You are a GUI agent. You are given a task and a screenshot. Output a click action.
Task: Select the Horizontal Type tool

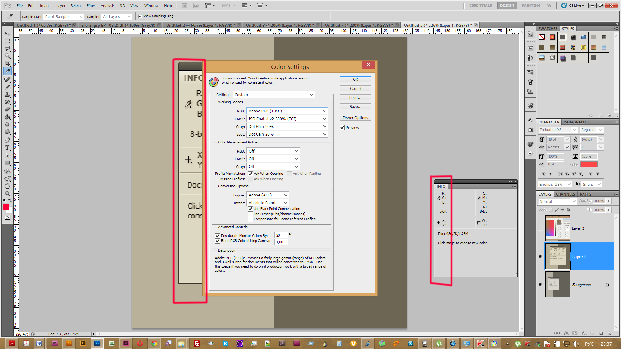click(x=7, y=148)
